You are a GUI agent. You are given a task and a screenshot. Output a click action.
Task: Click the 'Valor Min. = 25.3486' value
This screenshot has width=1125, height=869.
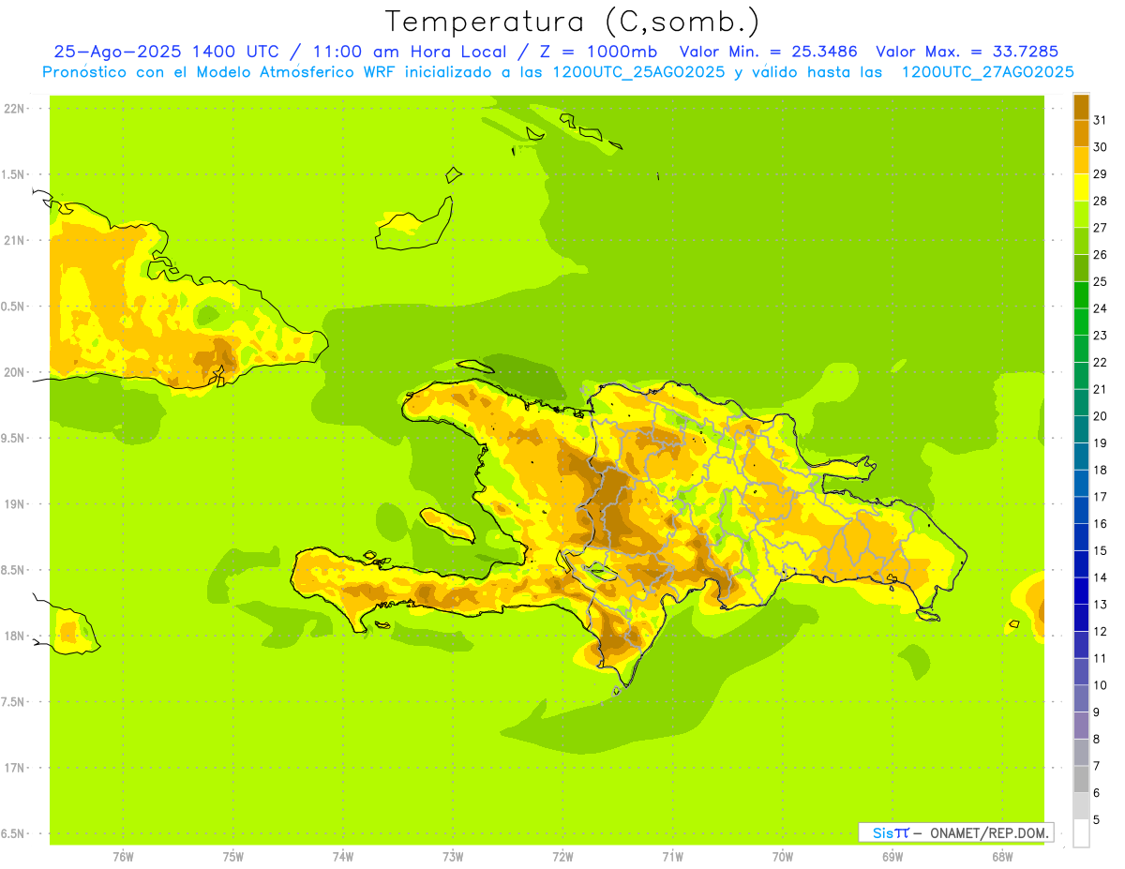point(768,52)
